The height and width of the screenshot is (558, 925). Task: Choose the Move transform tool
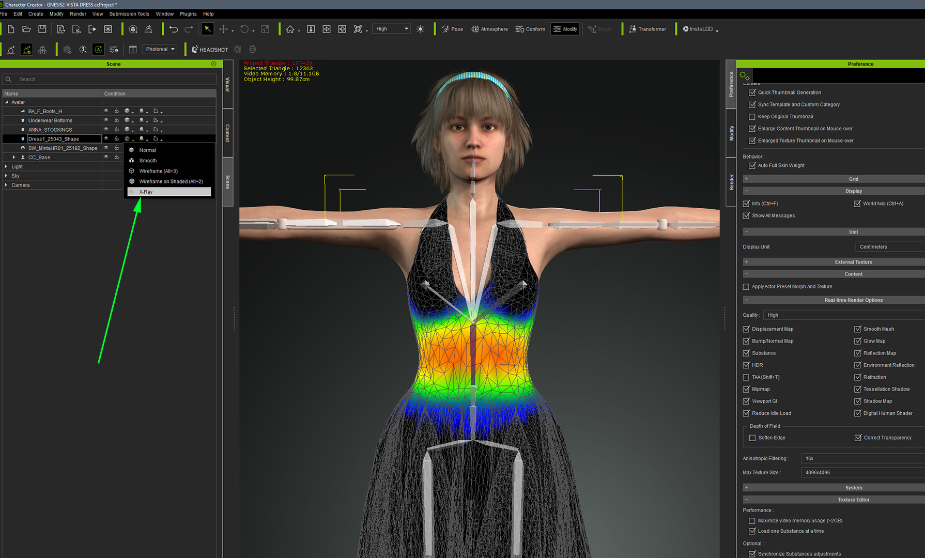coord(223,29)
